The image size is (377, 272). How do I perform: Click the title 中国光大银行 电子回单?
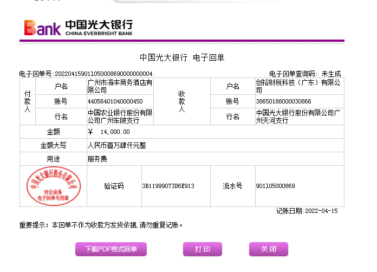(182, 57)
